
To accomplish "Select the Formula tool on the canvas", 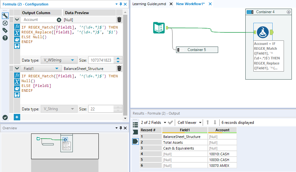I will coord(263,31).
